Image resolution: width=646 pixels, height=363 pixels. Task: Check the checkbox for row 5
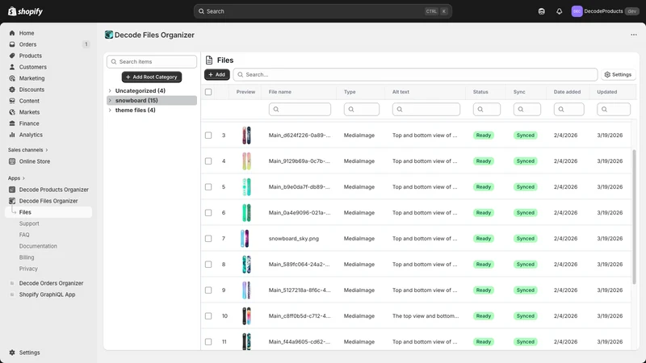pos(208,187)
